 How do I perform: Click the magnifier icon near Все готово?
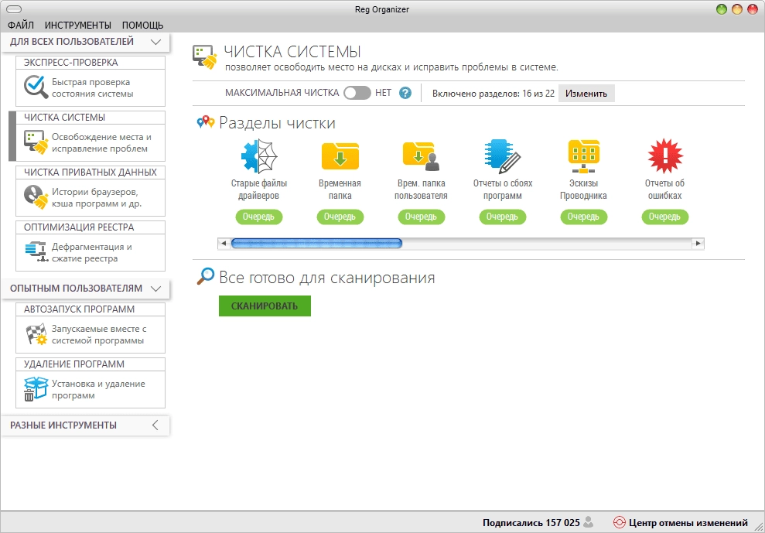click(206, 276)
